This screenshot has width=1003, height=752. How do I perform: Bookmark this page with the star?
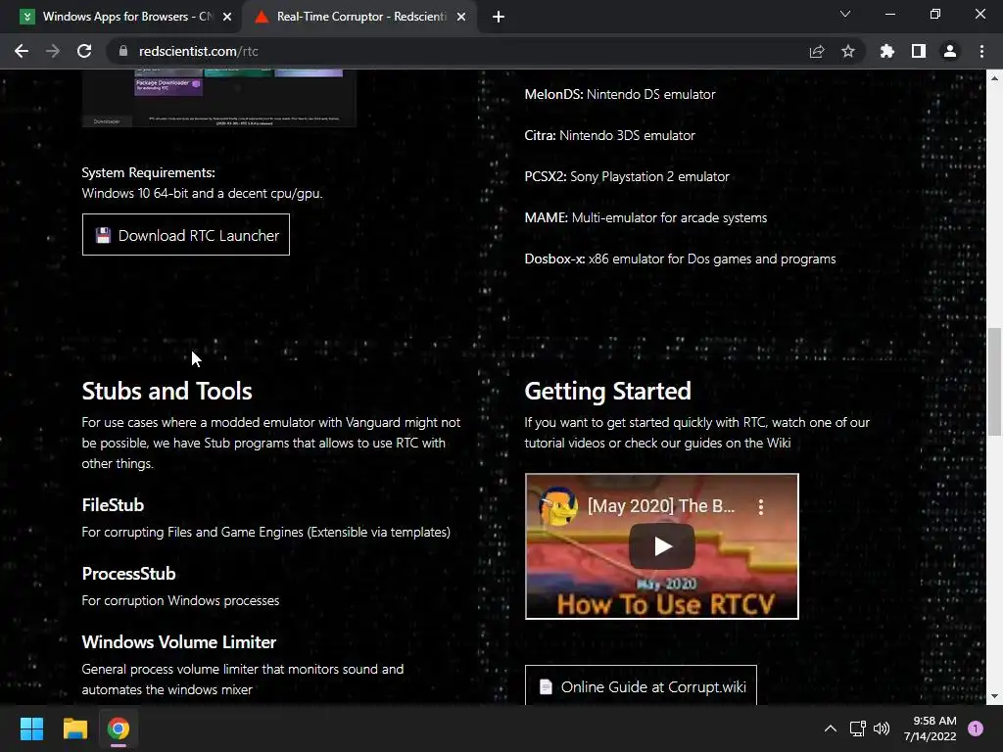click(x=848, y=51)
